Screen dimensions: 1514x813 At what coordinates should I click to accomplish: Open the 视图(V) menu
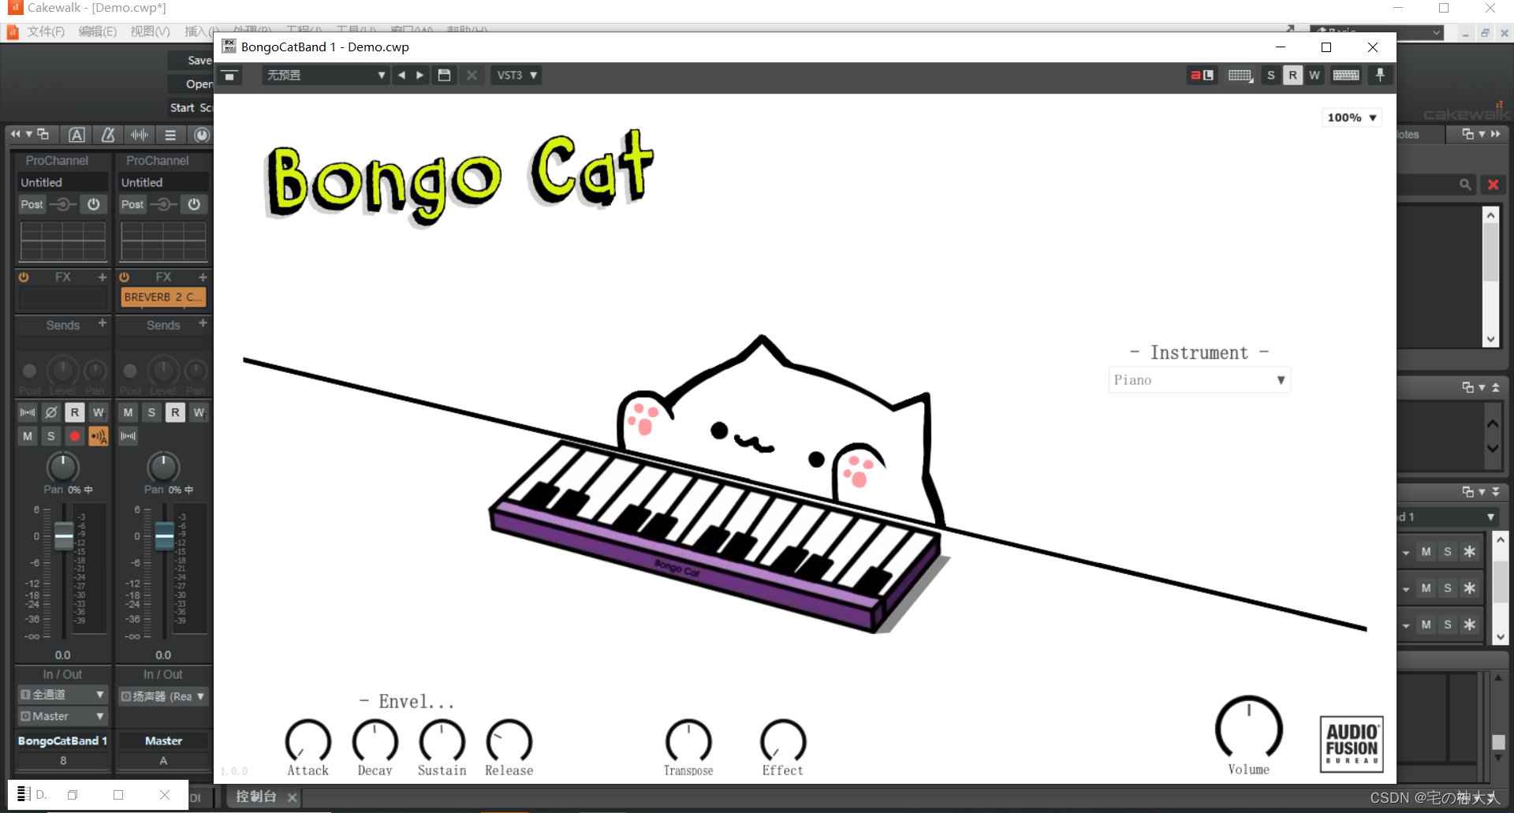click(x=150, y=32)
